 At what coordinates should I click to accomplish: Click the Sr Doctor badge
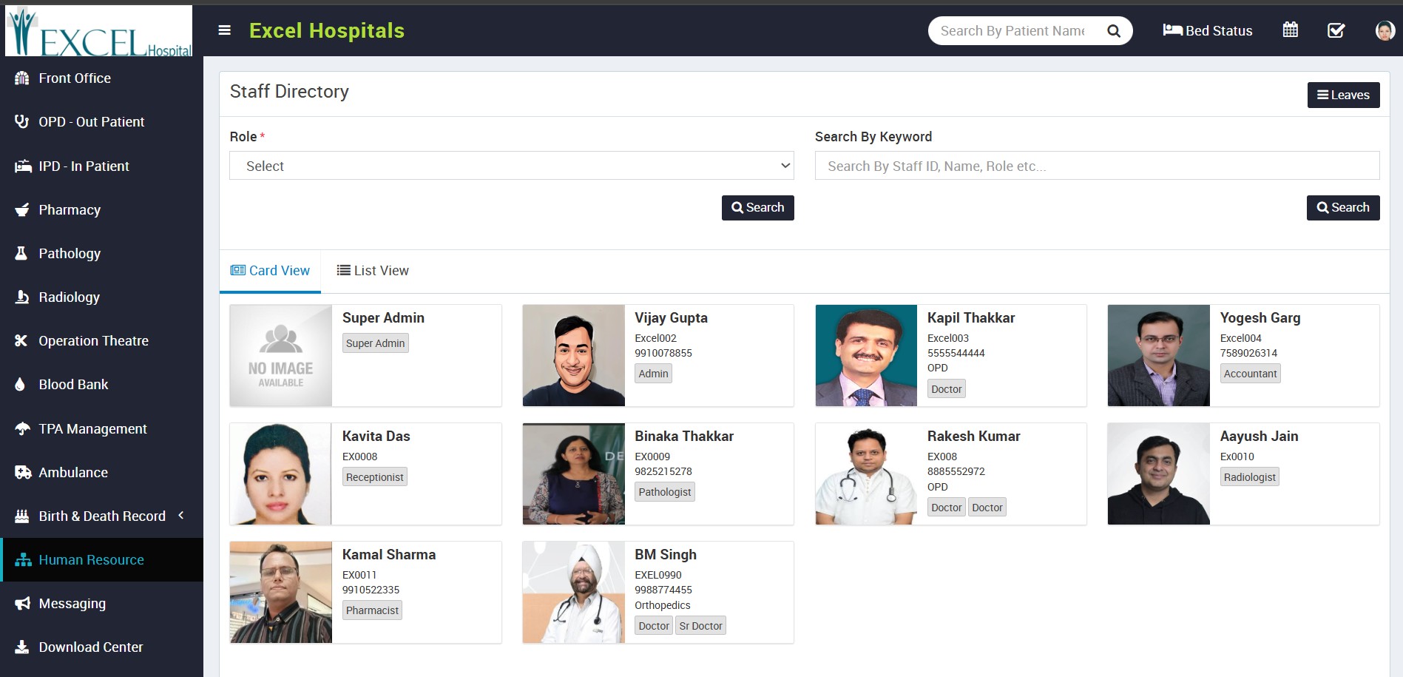(x=701, y=626)
